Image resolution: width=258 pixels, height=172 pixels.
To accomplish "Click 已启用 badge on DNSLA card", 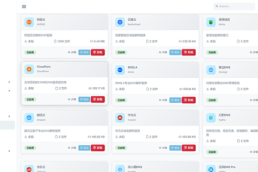I will [x=121, y=100].
